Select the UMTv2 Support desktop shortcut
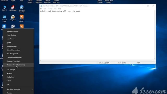Image resolution: width=167 pixels, height=94 pixels. pyautogui.click(x=30, y=2)
